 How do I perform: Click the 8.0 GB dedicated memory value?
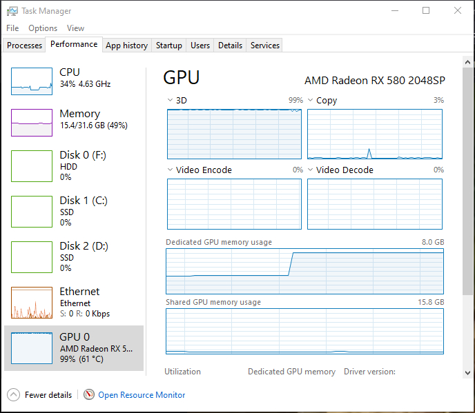[433, 242]
